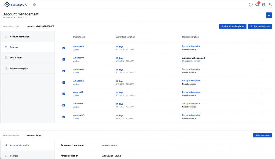Open three-dot menu for Amazon DE
The image size is (275, 159).
[x=261, y=71]
